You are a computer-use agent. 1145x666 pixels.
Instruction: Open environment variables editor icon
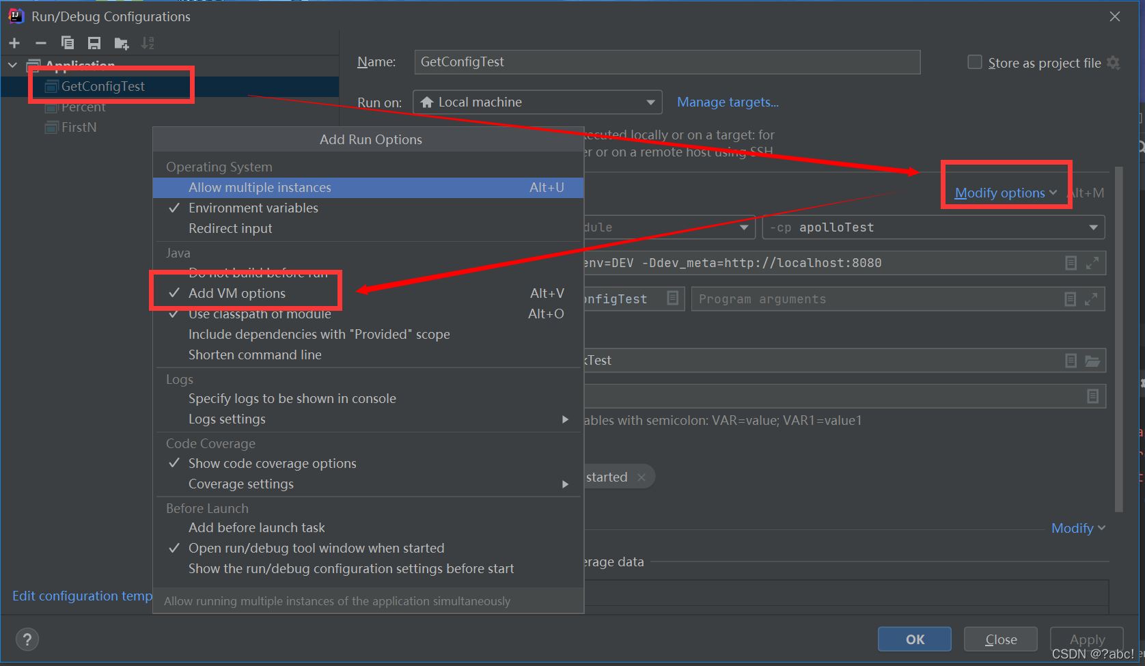tap(1093, 396)
